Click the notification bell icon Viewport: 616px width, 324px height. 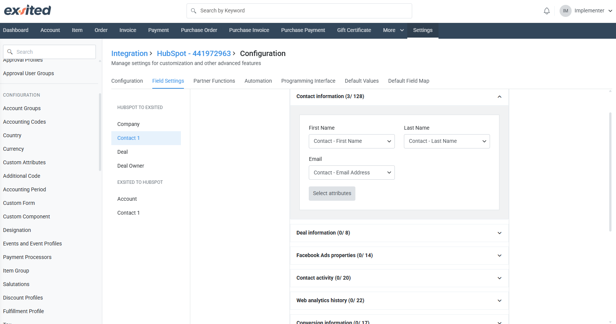[547, 11]
